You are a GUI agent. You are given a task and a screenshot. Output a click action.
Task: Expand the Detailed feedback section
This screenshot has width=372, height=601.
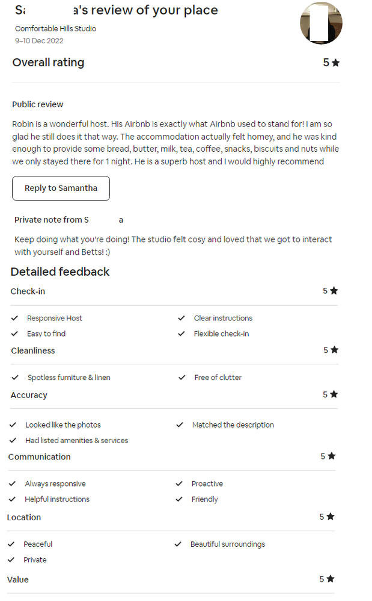click(x=59, y=272)
